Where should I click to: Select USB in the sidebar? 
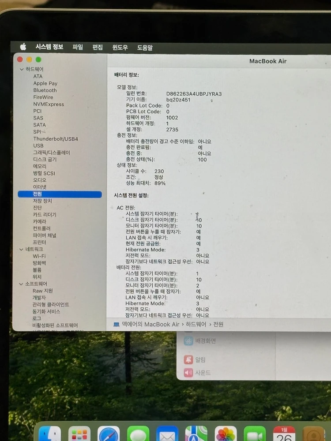click(x=38, y=146)
